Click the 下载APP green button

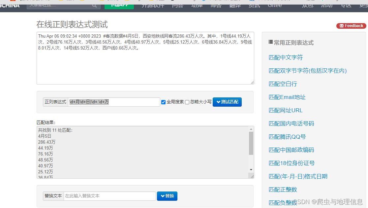coord(119,6)
